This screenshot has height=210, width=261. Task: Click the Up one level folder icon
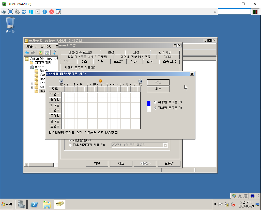41,53
